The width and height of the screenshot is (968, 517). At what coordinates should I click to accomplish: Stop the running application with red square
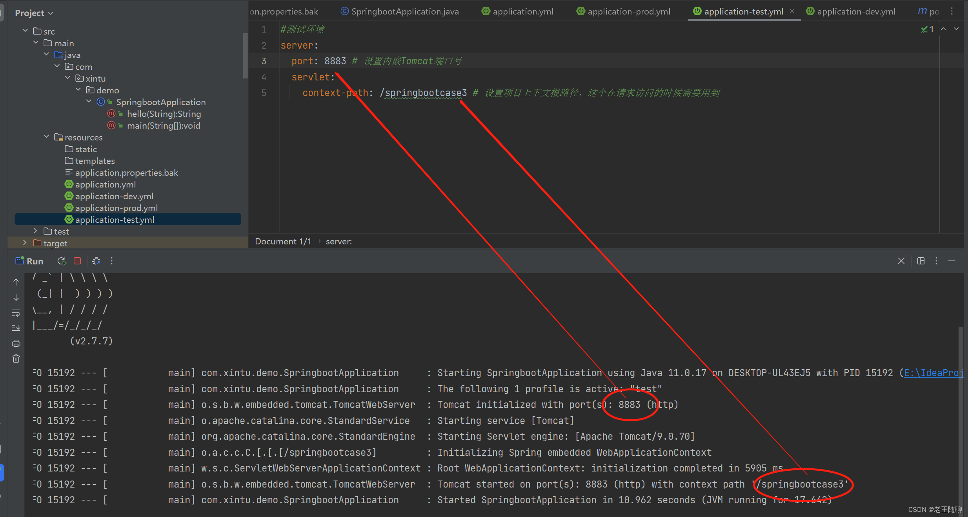pyautogui.click(x=77, y=261)
